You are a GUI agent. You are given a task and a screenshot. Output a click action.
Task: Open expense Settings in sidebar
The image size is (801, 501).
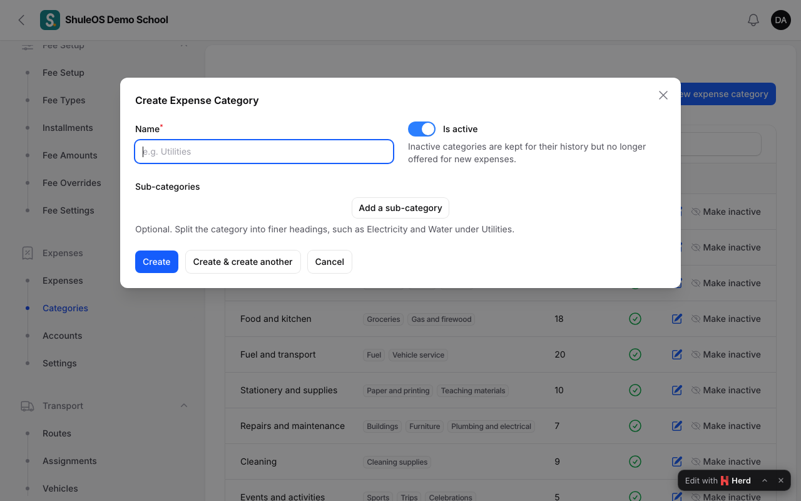tap(59, 363)
